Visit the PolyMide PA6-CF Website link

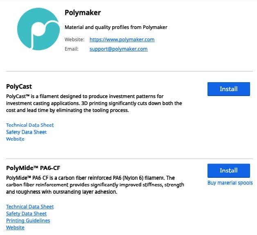(x=15, y=228)
